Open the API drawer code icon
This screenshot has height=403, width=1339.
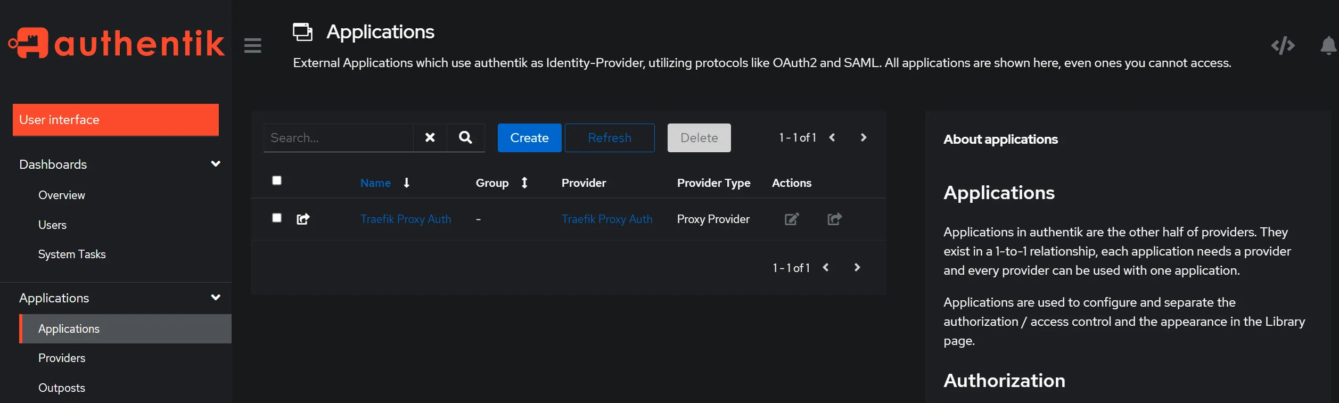point(1283,45)
